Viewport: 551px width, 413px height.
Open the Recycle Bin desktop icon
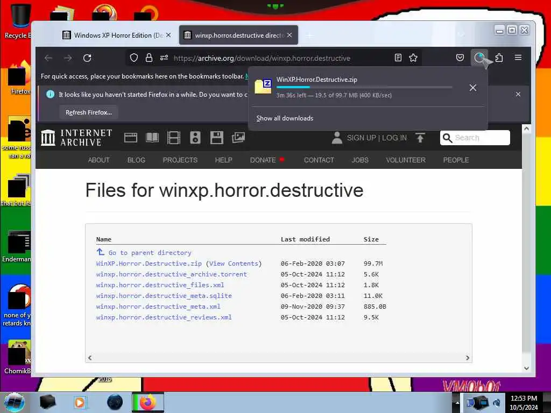click(17, 21)
